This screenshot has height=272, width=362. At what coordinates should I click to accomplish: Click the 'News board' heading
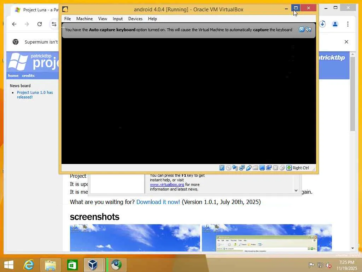(20, 86)
